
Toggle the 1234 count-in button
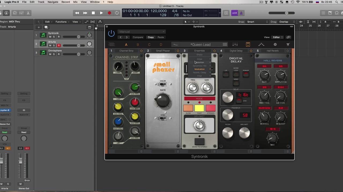click(234, 13)
